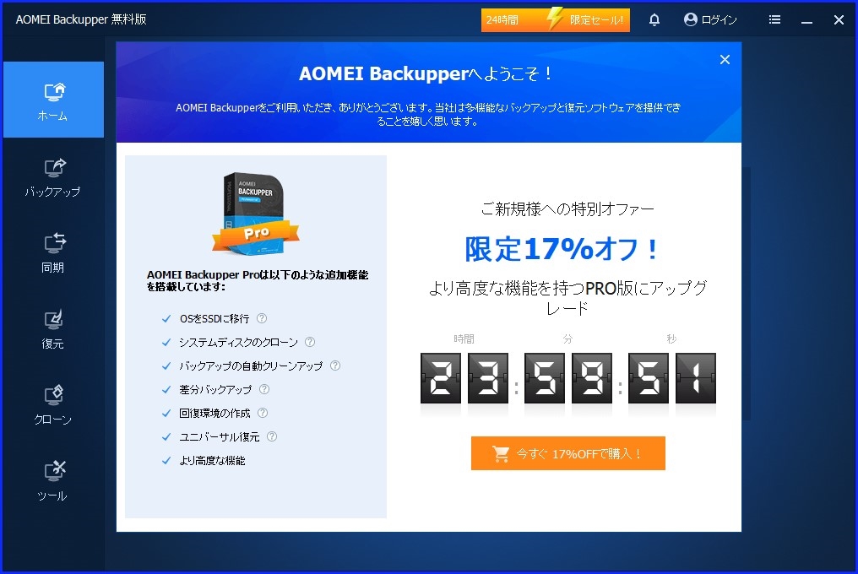Click the 差分バックアップ feature text
This screenshot has width=858, height=574.
(215, 390)
